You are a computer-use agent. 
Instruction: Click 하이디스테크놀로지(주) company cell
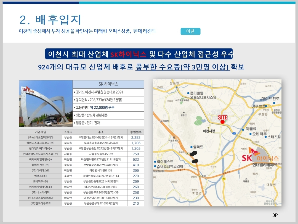click(41, 143)
